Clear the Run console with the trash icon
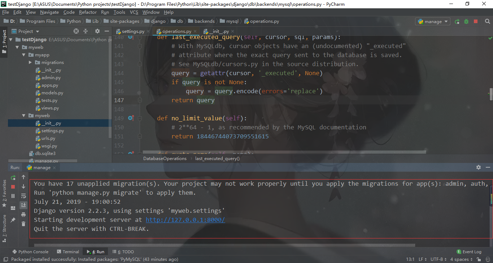The height and width of the screenshot is (263, 493). click(x=23, y=224)
